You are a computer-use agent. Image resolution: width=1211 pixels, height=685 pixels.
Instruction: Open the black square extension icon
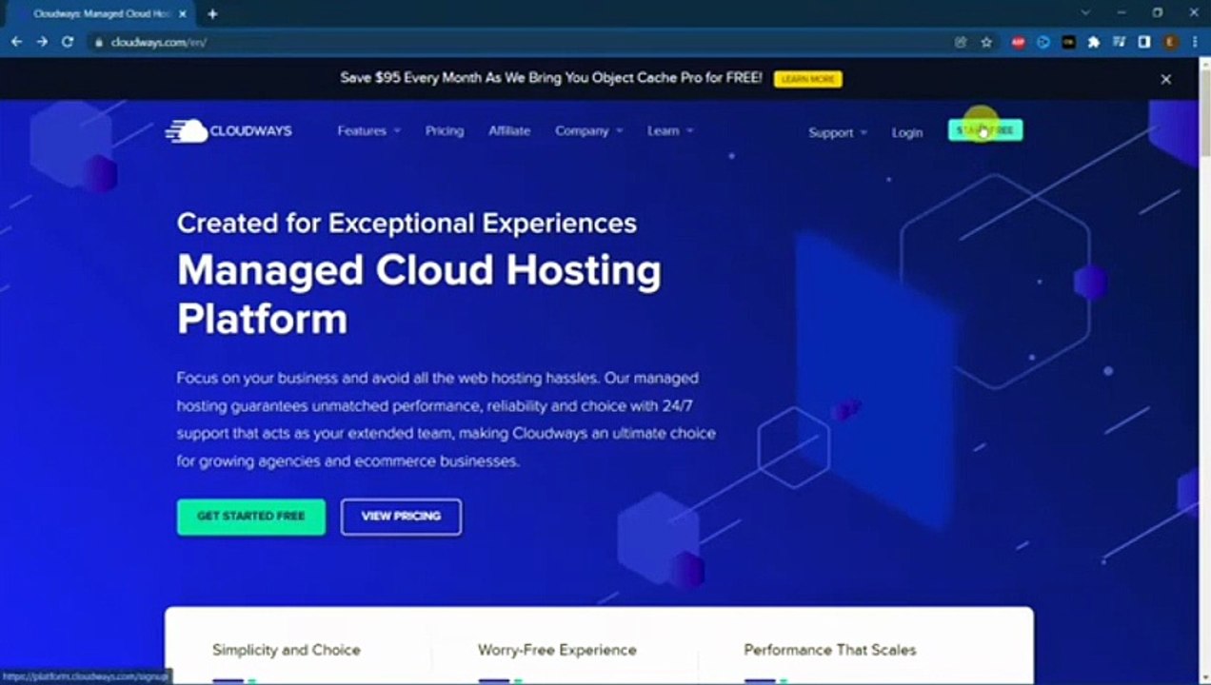point(1068,42)
